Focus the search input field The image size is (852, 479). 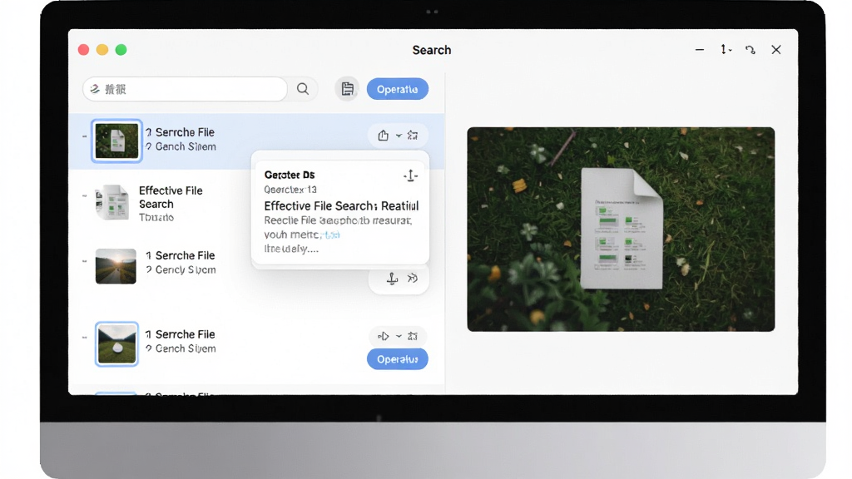[x=185, y=89]
